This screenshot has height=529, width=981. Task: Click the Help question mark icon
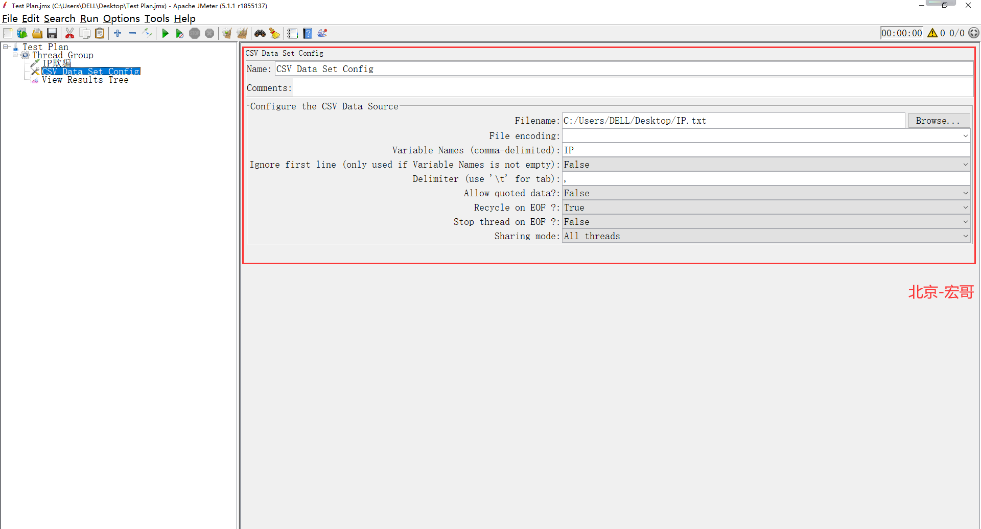[x=308, y=33]
